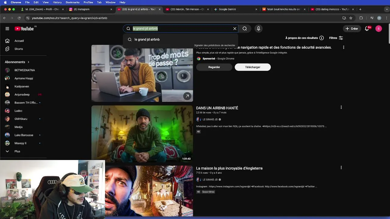Click the Créer button
The height and width of the screenshot is (219, 390).
click(351, 29)
